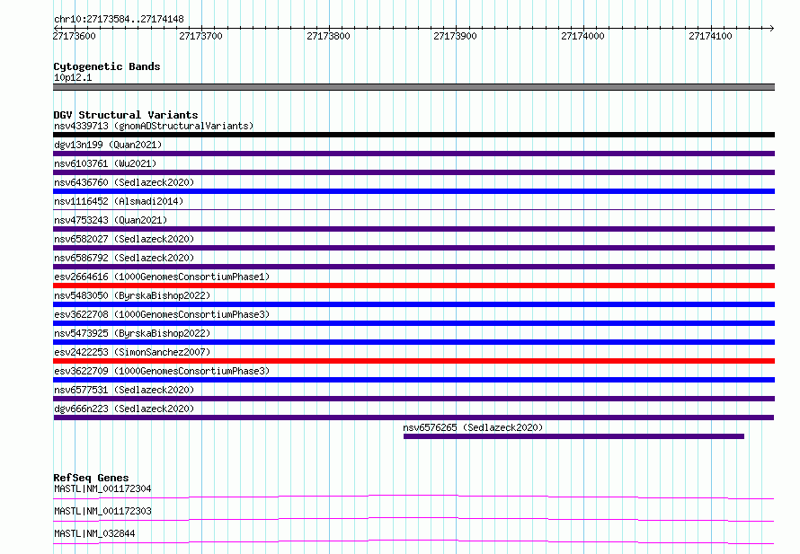Open nsv6586792 (Sedlazeck2020) label
The width and height of the screenshot is (800, 554).
[x=124, y=258]
